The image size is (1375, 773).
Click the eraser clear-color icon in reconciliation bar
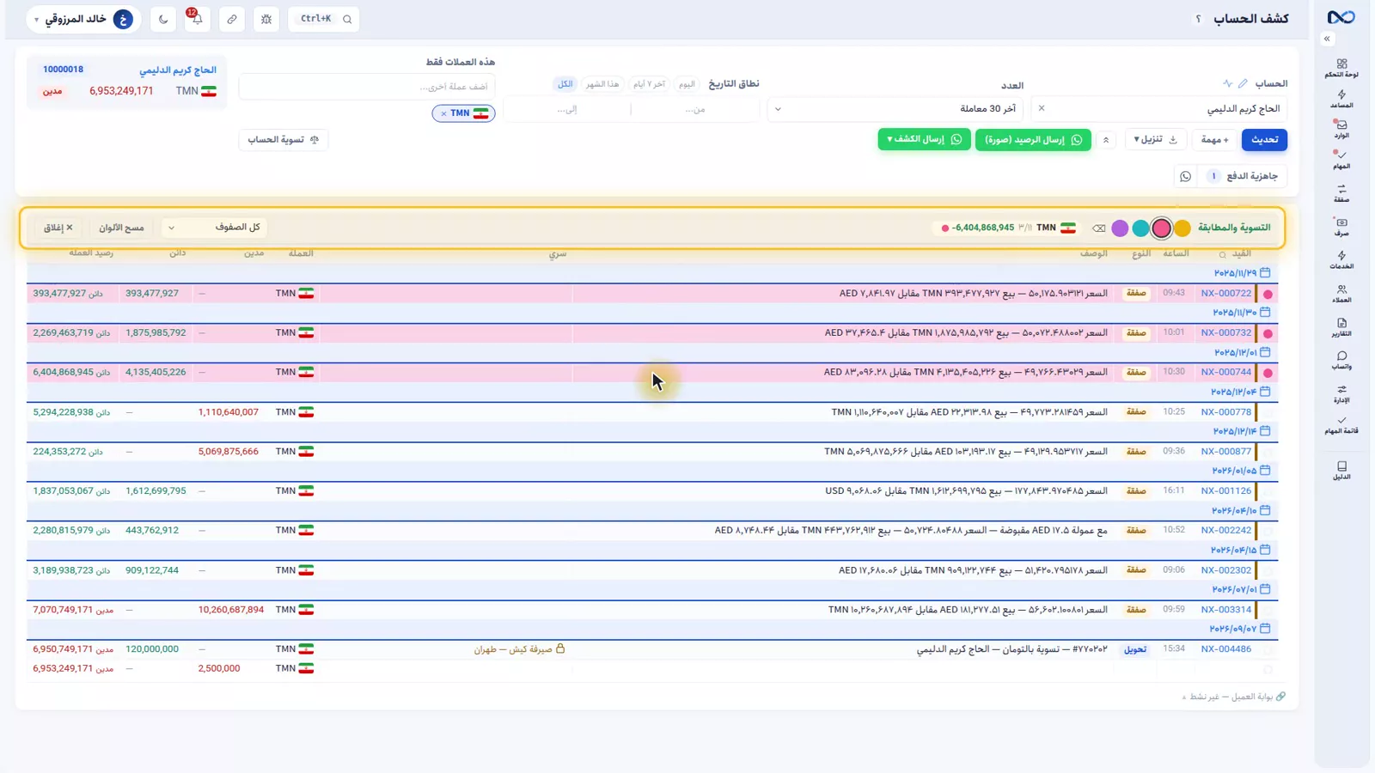pos(1099,228)
